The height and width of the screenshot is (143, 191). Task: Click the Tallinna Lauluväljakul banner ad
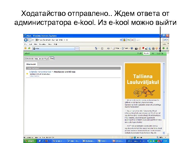click(x=143, y=81)
